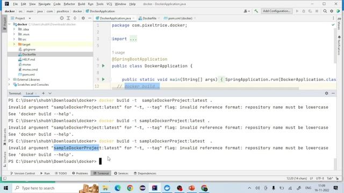This screenshot has width=344, height=193.
Task: Click Add Configuration button
Action: pyautogui.click(x=277, y=11)
